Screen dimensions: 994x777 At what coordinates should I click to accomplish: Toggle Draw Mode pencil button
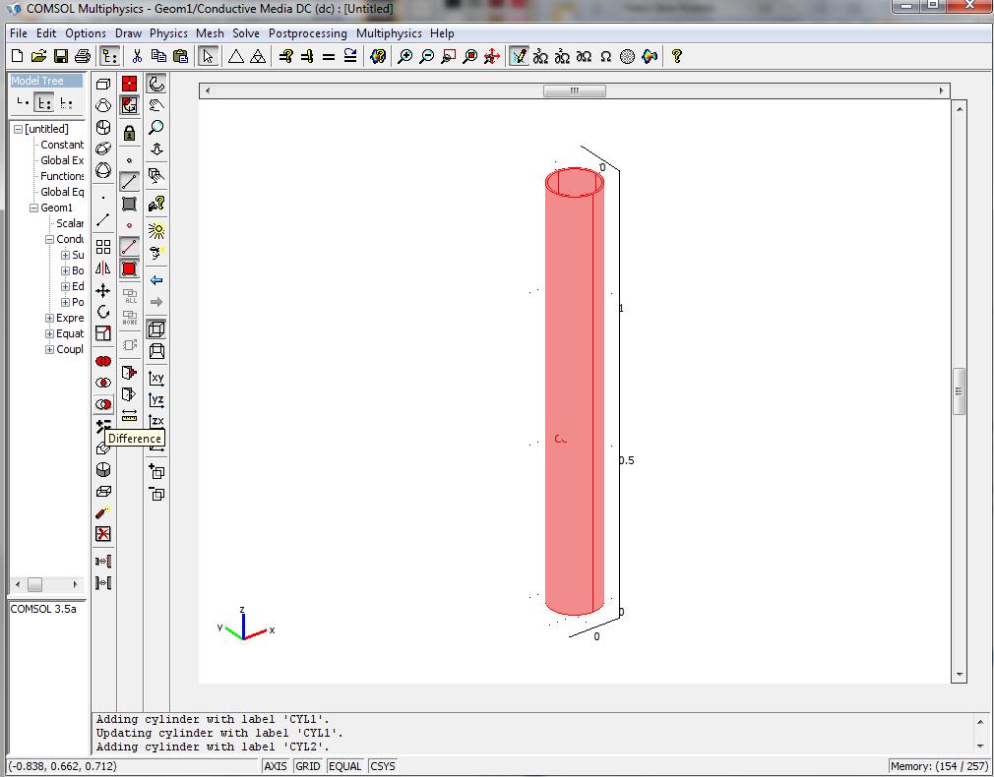tap(519, 56)
